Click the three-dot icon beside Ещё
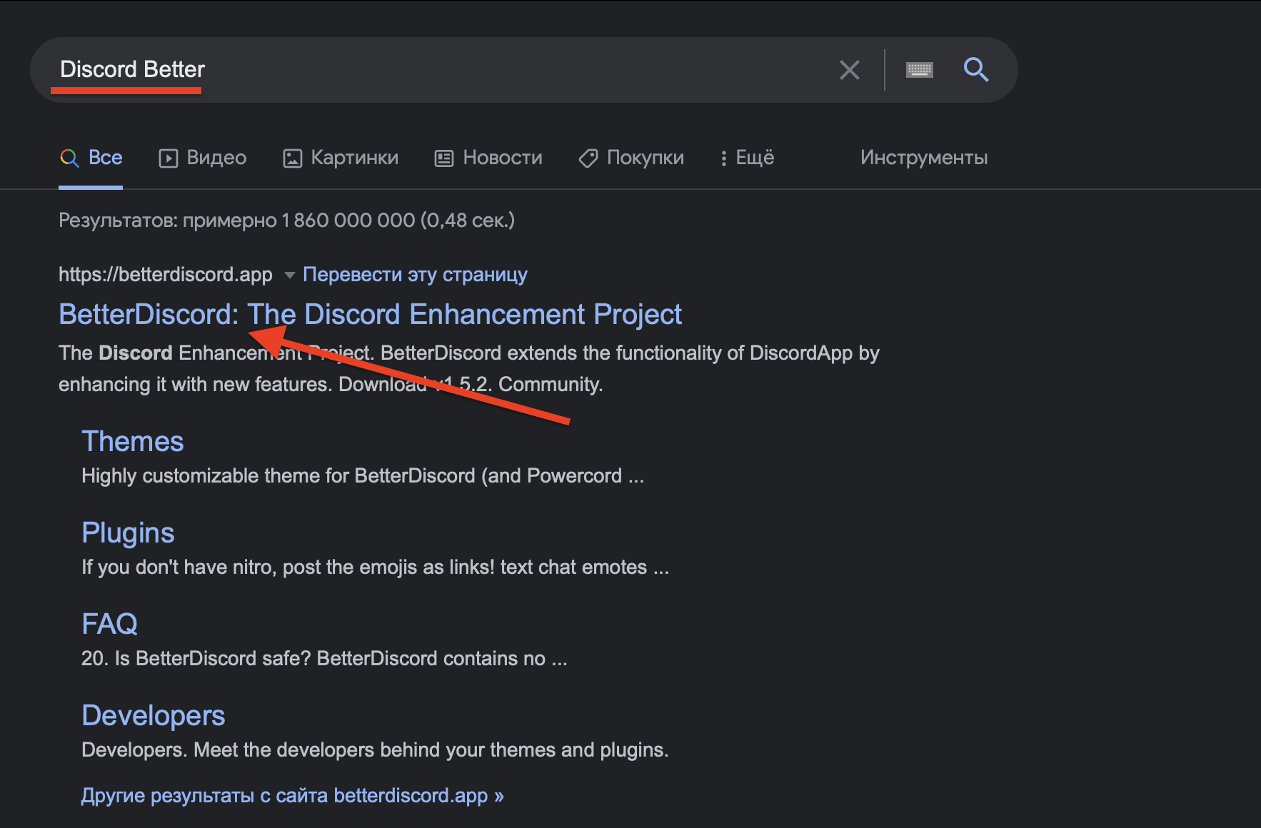 (x=723, y=158)
